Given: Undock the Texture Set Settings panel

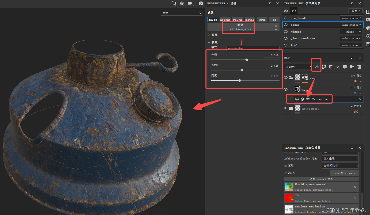Looking at the screenshot, I should tap(352, 148).
